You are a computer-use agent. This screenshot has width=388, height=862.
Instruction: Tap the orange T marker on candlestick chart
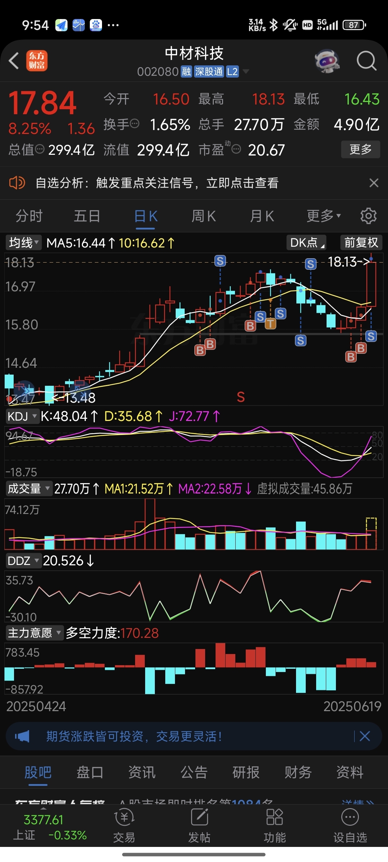tap(270, 324)
